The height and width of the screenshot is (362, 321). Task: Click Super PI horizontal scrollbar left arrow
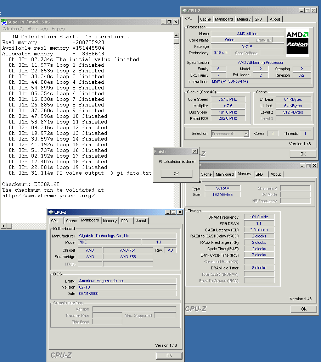click(4, 226)
